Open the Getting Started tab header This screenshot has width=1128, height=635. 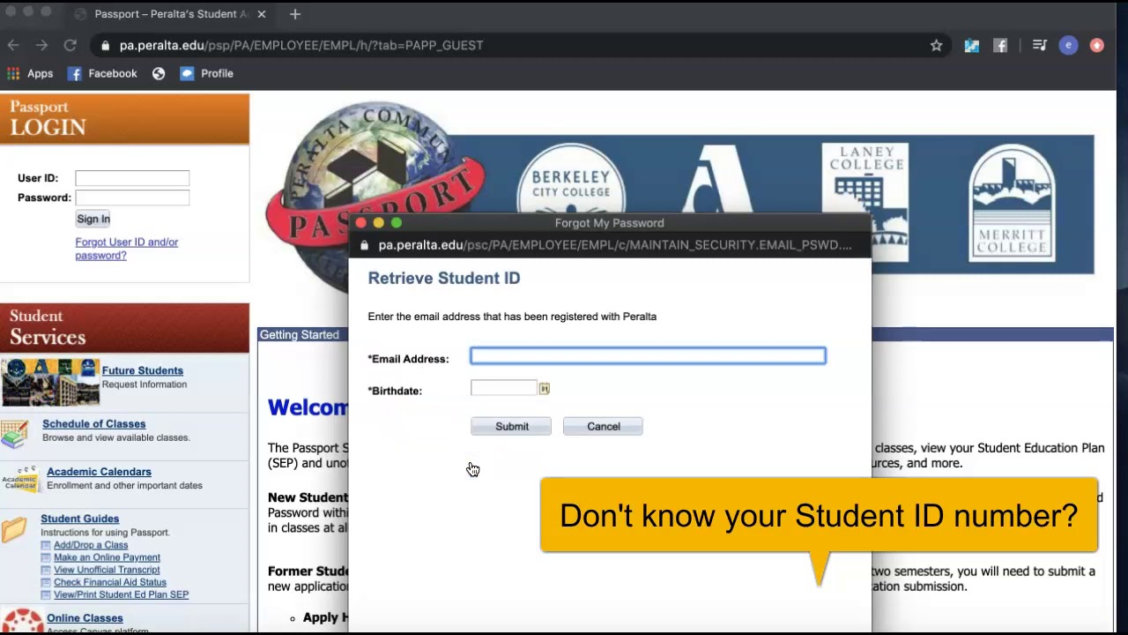click(x=299, y=335)
